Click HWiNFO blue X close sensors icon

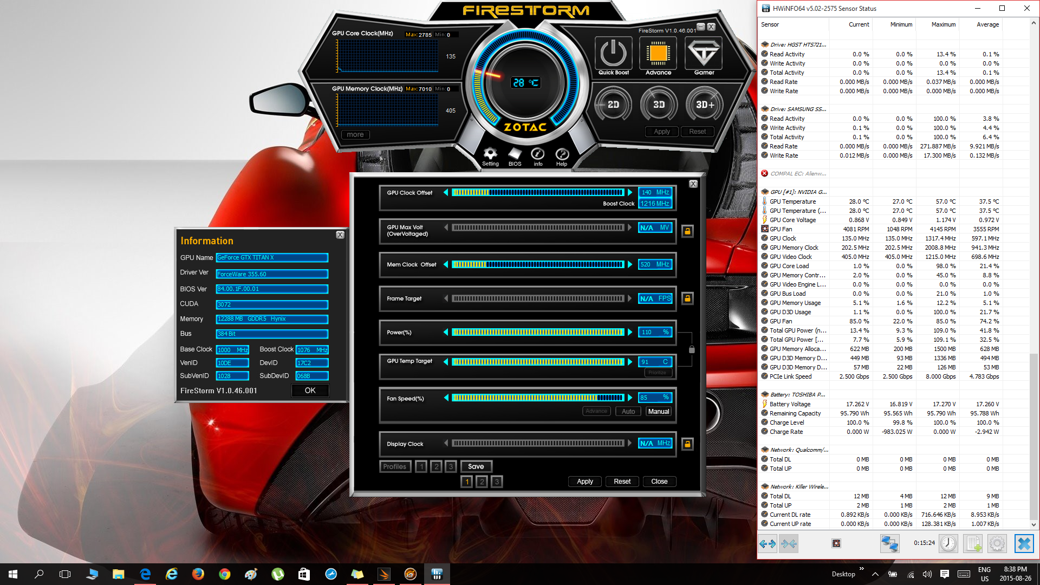click(x=1024, y=543)
